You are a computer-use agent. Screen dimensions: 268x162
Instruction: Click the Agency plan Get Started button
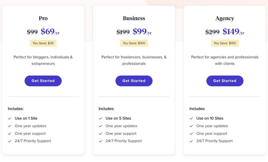[225, 81]
